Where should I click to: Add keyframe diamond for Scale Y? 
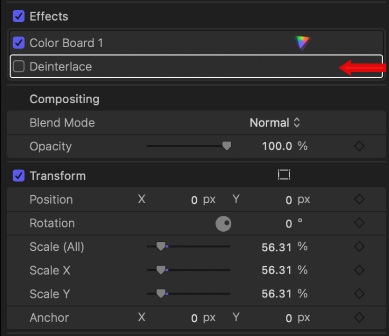[359, 294]
